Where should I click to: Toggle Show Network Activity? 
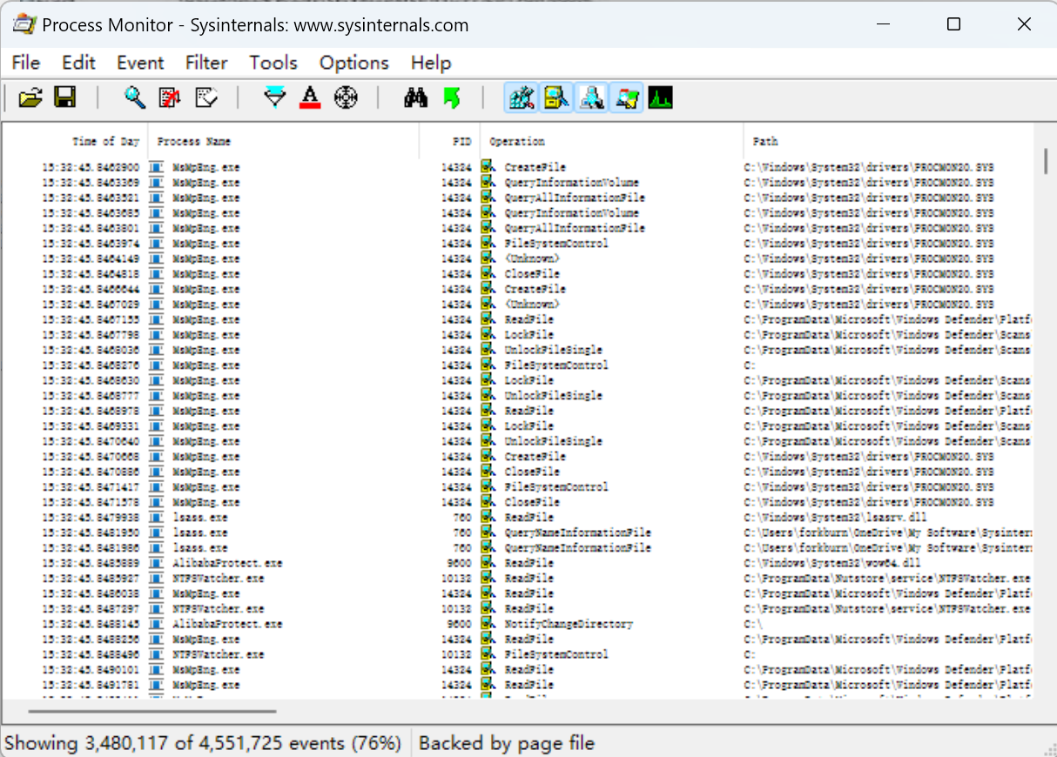point(591,97)
